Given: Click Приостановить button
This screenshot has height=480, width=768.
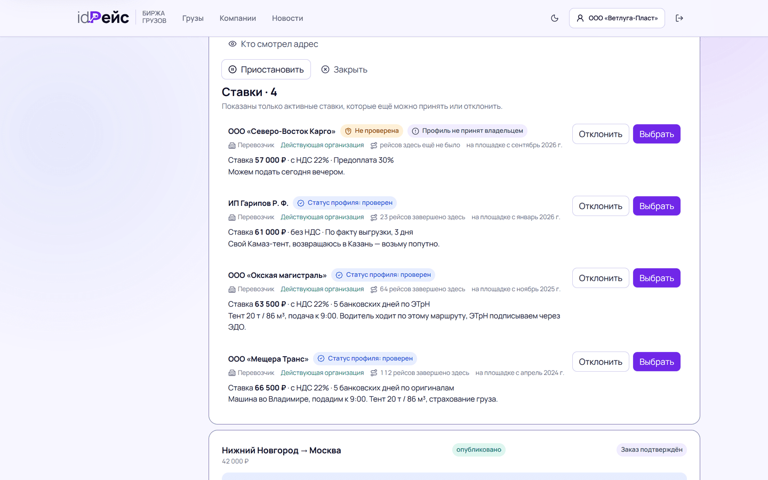Looking at the screenshot, I should (266, 69).
